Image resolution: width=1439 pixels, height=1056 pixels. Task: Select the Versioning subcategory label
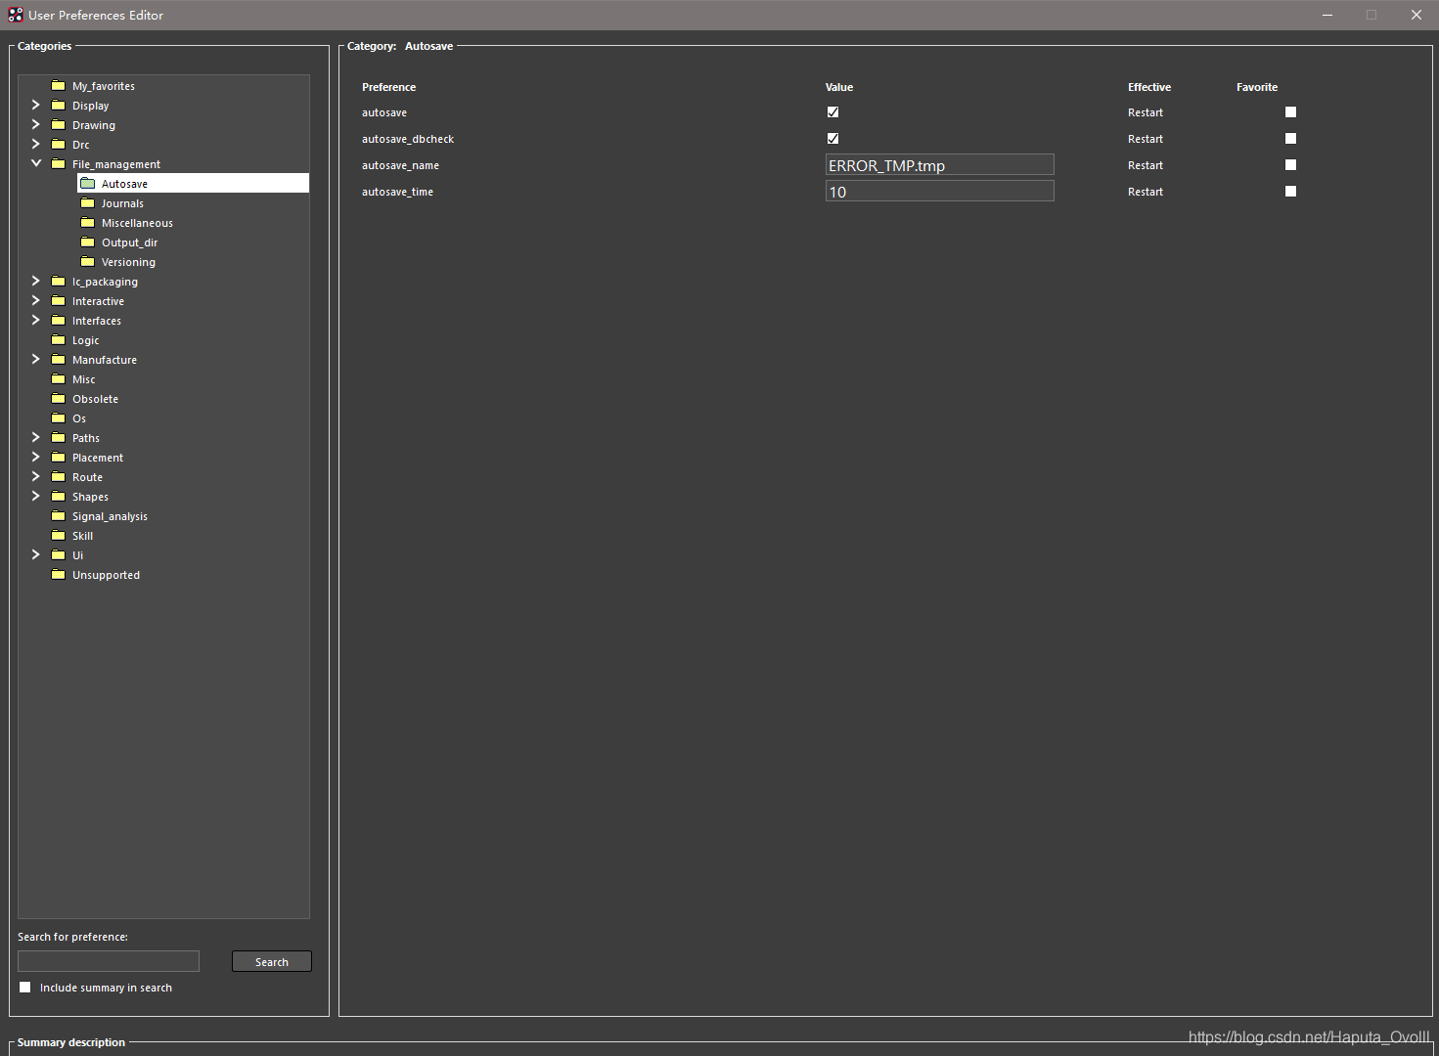tap(128, 262)
